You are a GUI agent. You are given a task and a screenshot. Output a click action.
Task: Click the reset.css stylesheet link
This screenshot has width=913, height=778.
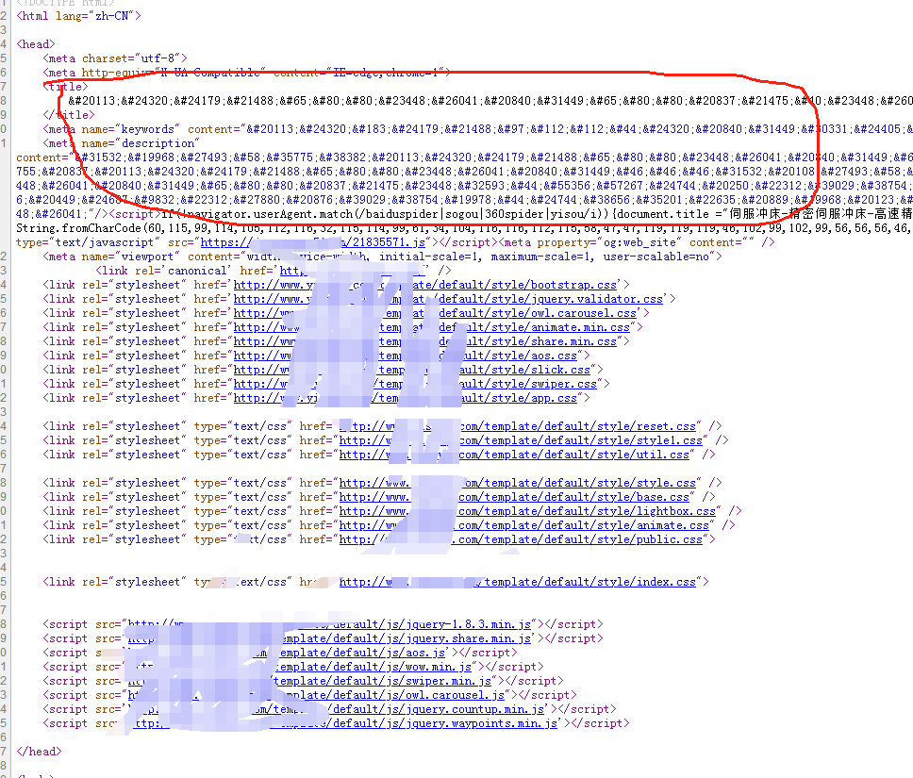point(518,426)
